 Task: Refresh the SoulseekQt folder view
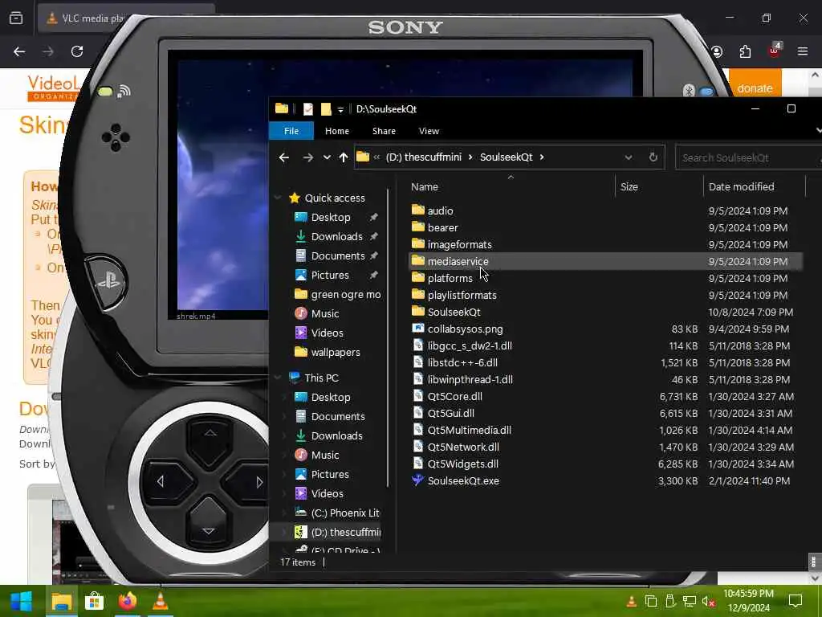653,157
